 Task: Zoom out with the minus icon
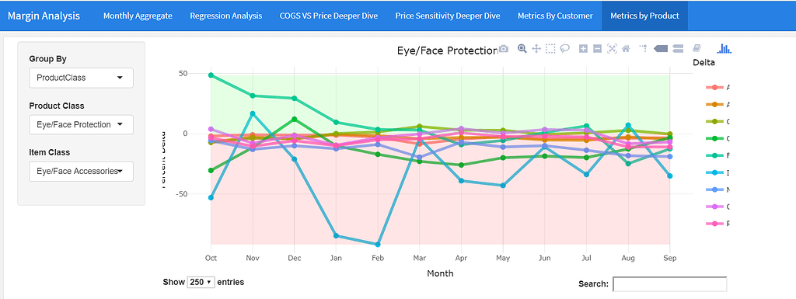(598, 49)
